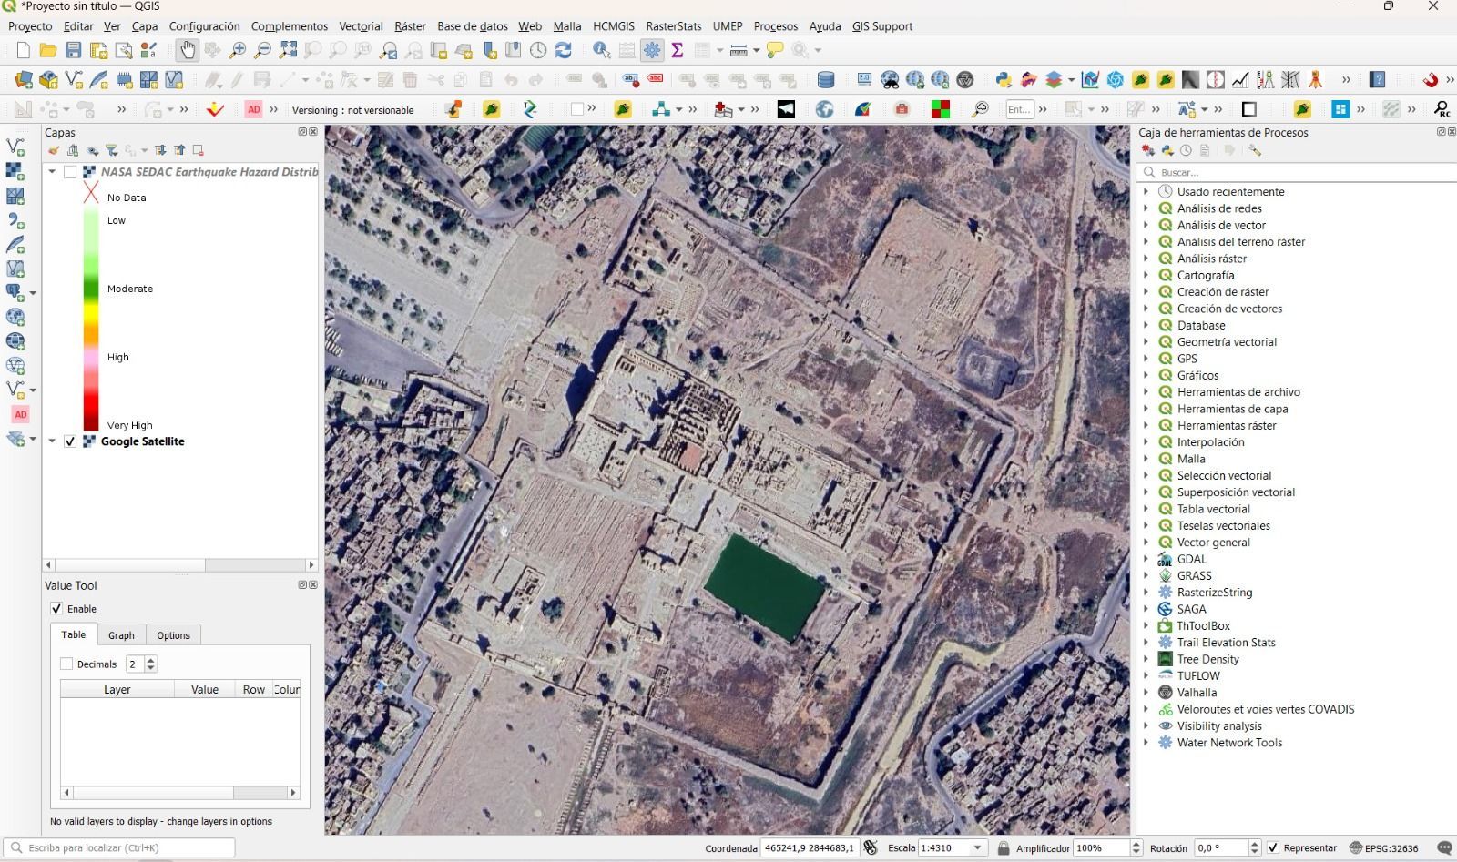Click the Identify Features tool

pos(601,50)
